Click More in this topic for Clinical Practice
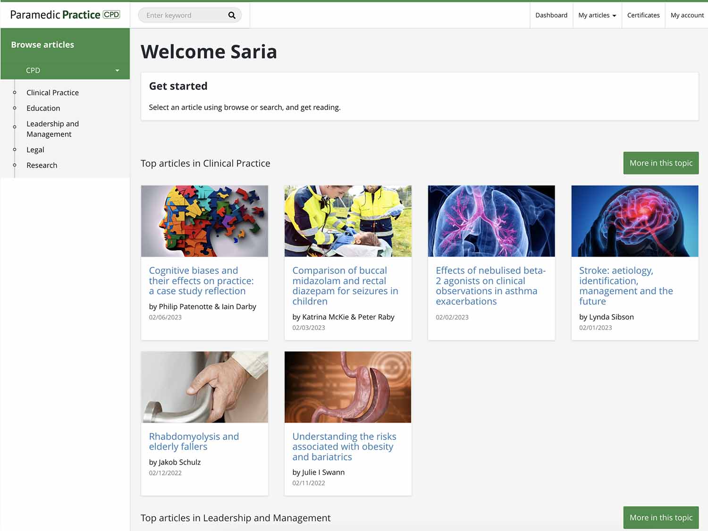 660,163
